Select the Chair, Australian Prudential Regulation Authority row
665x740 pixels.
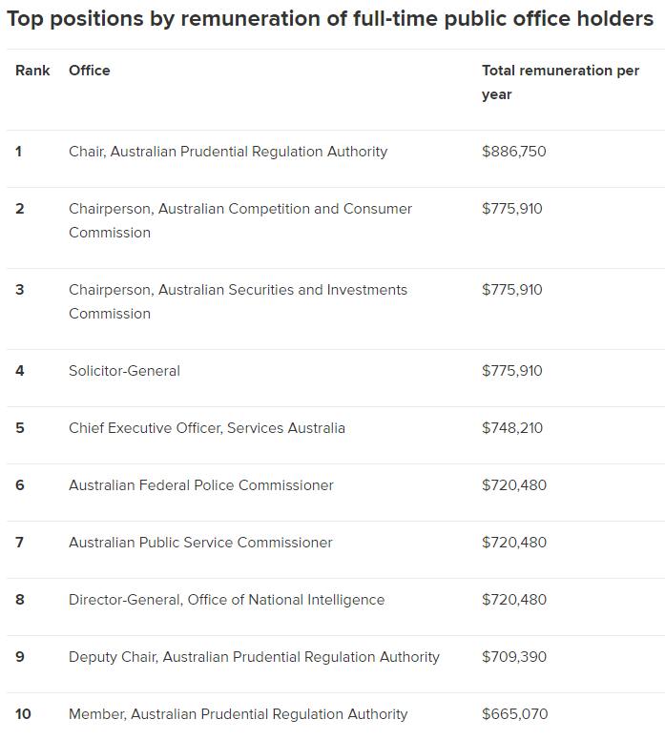click(x=228, y=152)
